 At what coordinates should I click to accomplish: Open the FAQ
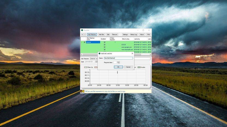148,34
